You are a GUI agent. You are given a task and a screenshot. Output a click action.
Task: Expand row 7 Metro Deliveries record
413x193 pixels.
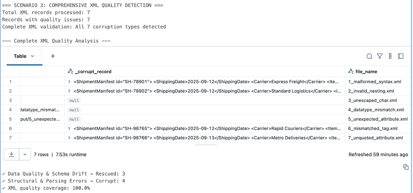click(x=70, y=138)
